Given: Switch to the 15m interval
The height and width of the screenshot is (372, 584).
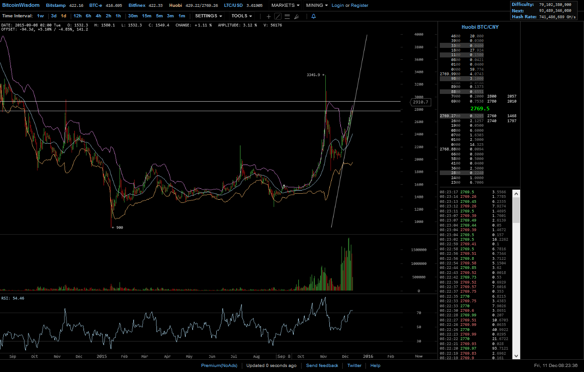Looking at the screenshot, I should pyautogui.click(x=146, y=16).
